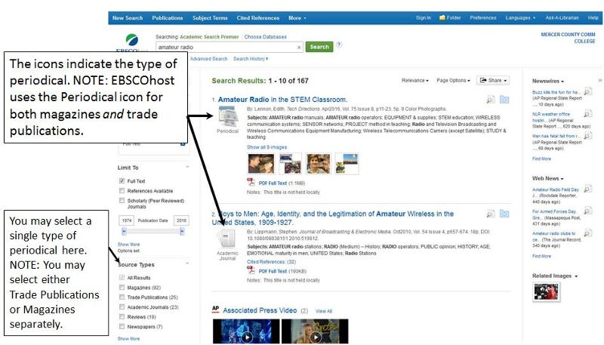Enable the References Available checkbox
Screen dimensions: 604x345
[x=122, y=190]
